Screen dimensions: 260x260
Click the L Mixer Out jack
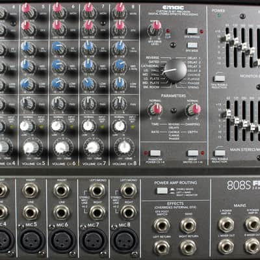[x=226, y=246]
